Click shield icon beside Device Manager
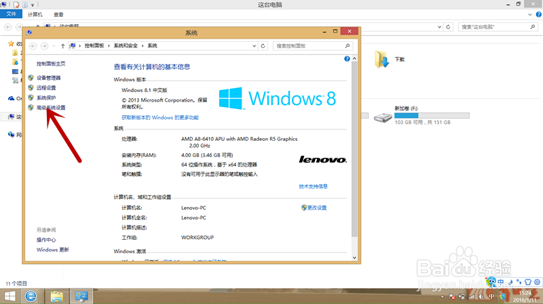 click(x=31, y=78)
